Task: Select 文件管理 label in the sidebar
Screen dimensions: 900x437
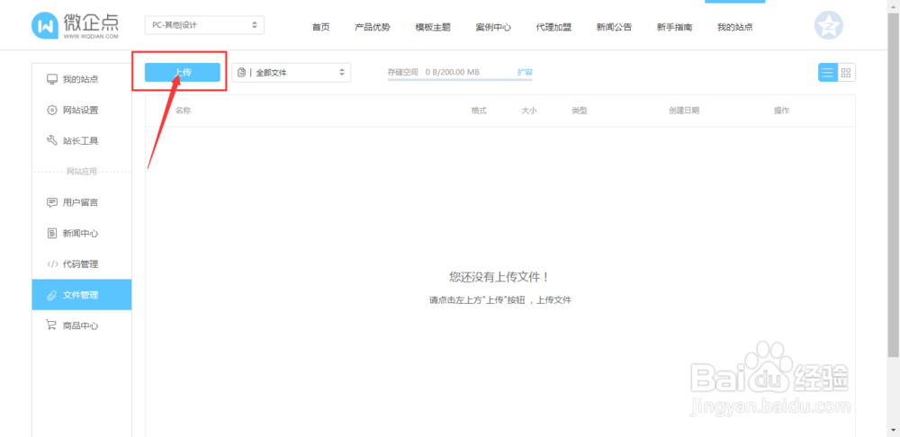Action: click(80, 295)
